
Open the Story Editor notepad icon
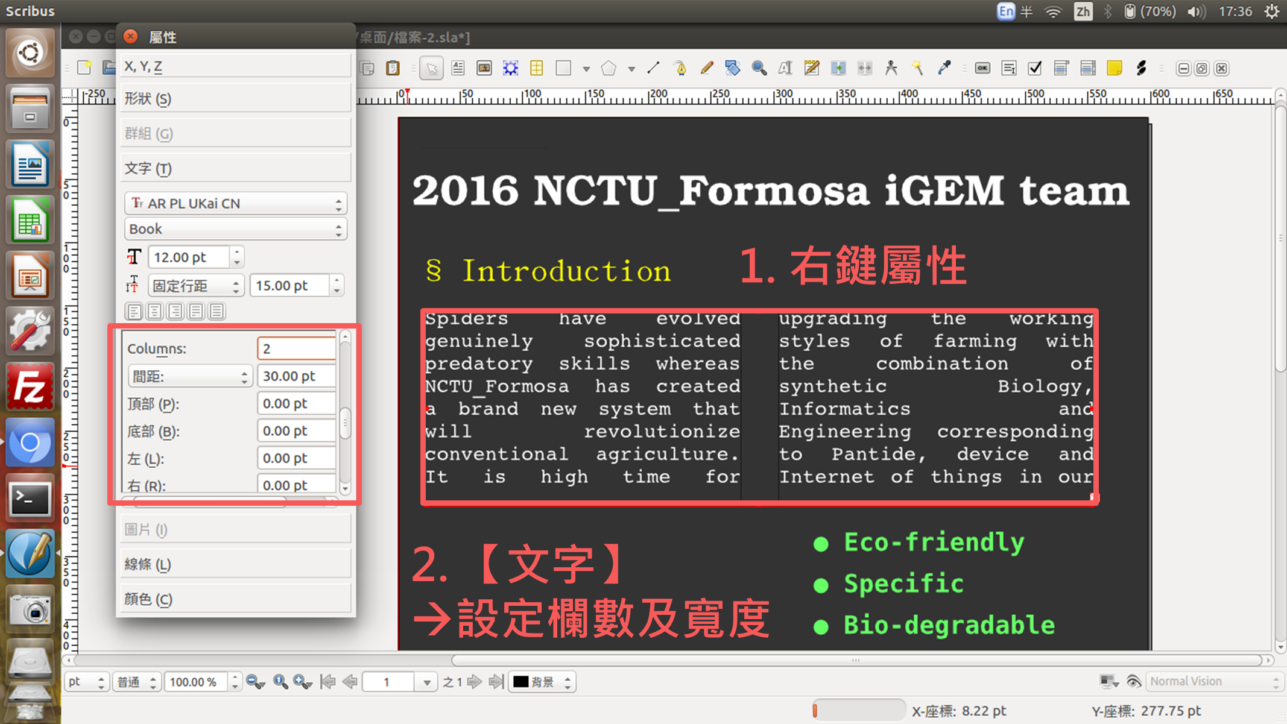(812, 68)
